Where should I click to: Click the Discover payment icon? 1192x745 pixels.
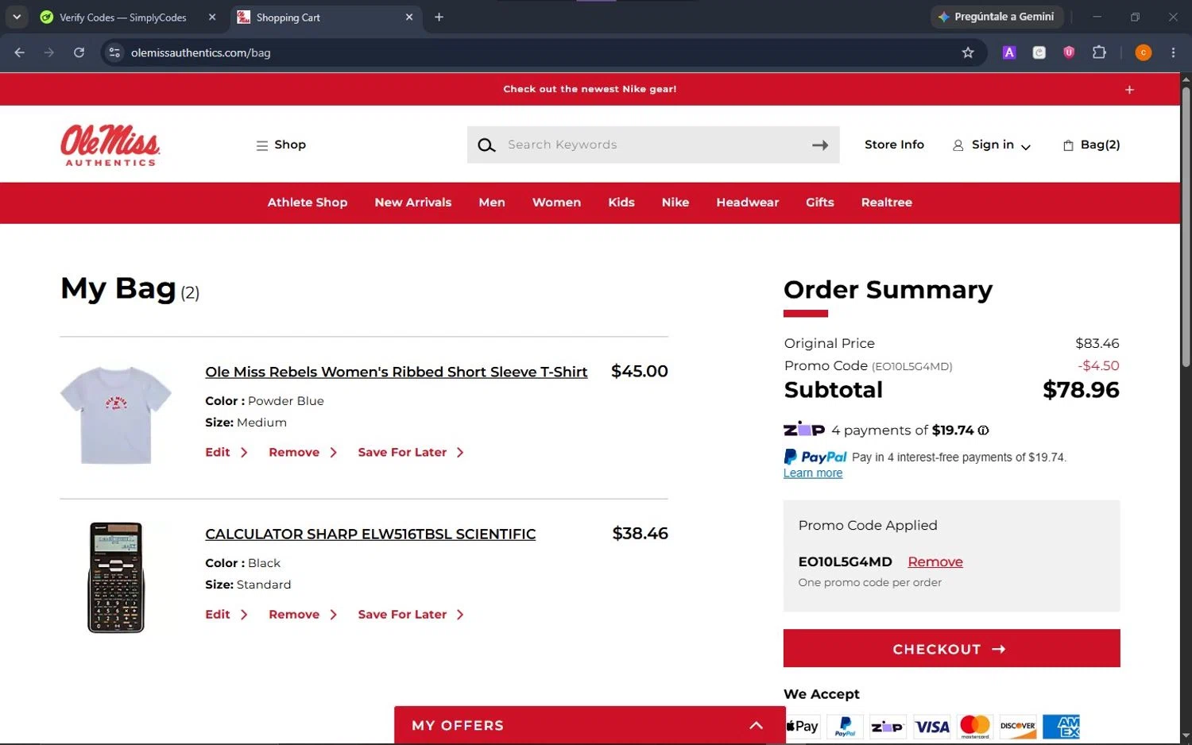(x=1018, y=726)
